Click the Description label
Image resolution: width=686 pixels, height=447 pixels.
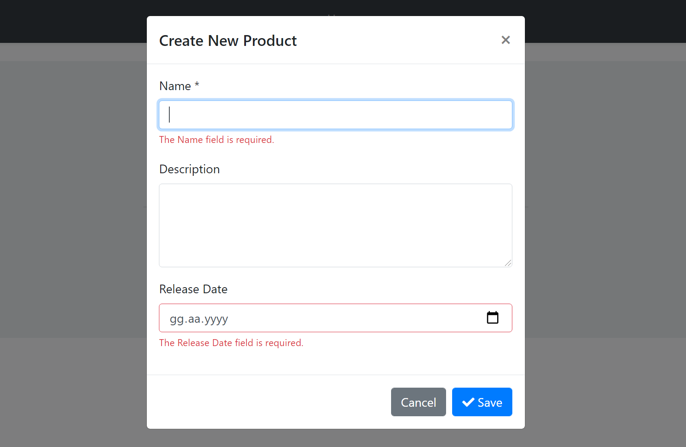pyautogui.click(x=189, y=169)
